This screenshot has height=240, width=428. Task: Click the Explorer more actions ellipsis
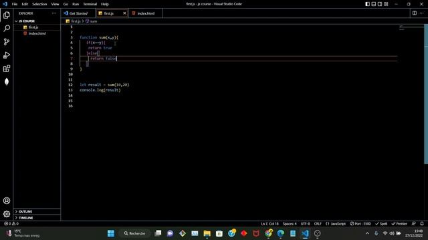point(54,13)
